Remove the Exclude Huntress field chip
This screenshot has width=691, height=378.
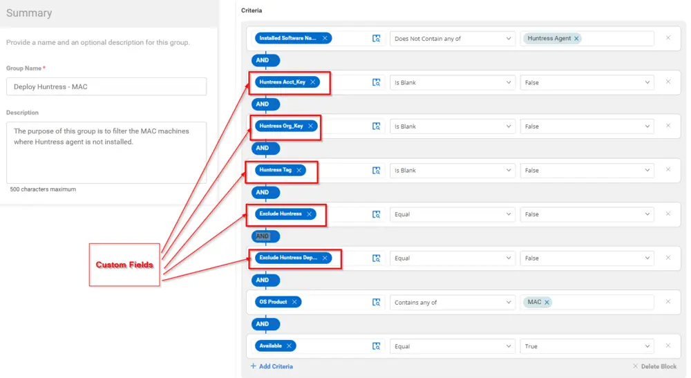(x=309, y=214)
